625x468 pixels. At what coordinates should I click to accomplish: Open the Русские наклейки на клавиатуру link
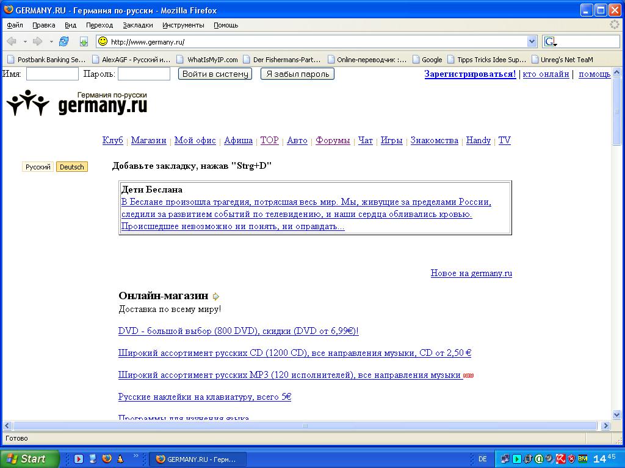point(205,397)
